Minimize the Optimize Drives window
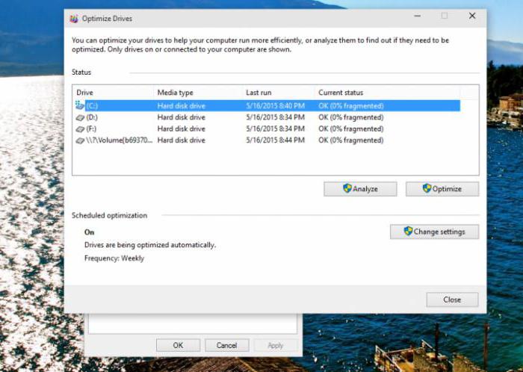This screenshot has width=523, height=372. click(418, 16)
